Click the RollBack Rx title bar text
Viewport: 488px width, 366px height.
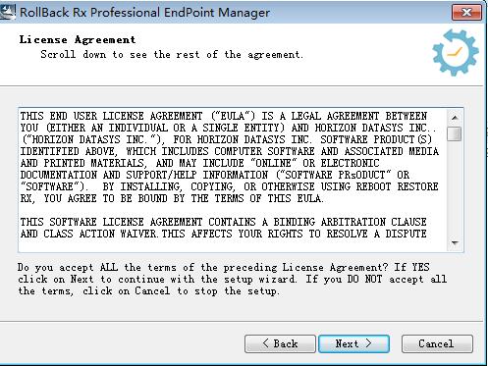click(144, 13)
